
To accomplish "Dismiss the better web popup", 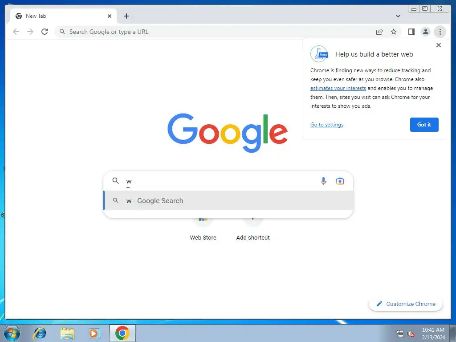I will click(x=439, y=45).
